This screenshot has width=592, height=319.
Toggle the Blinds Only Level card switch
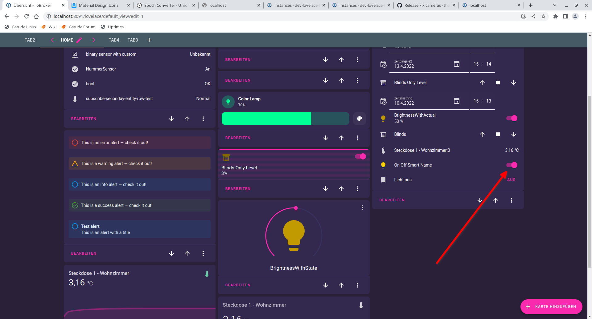pos(360,156)
